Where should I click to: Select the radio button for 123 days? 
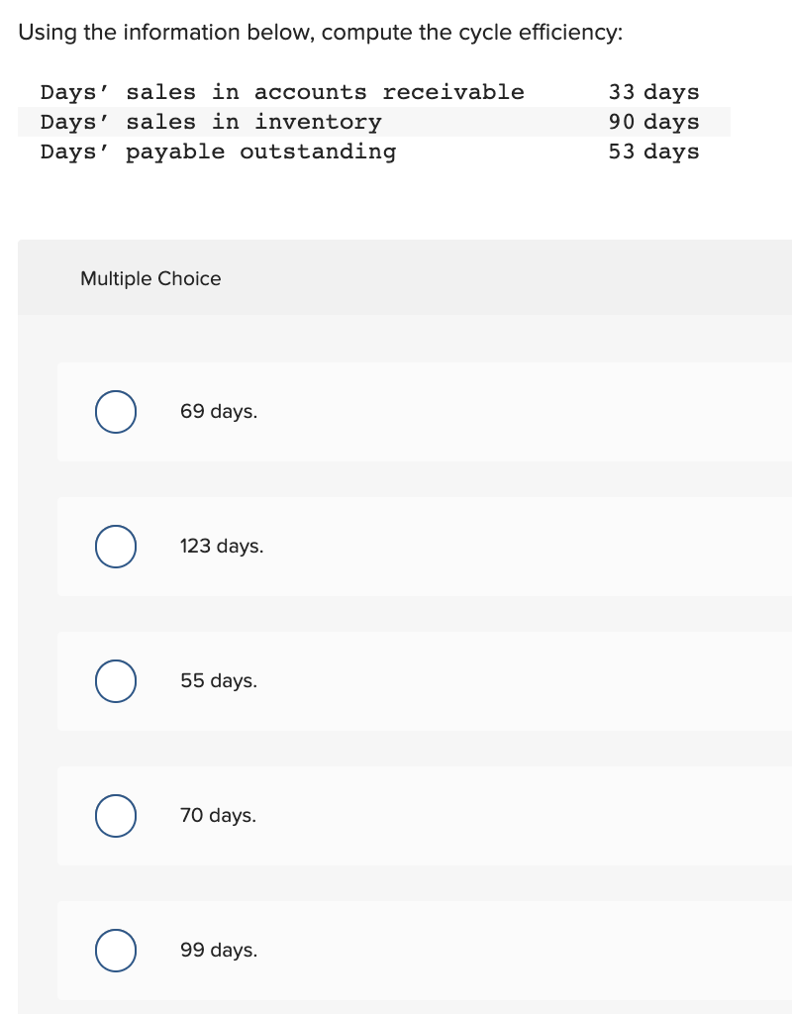tap(116, 547)
